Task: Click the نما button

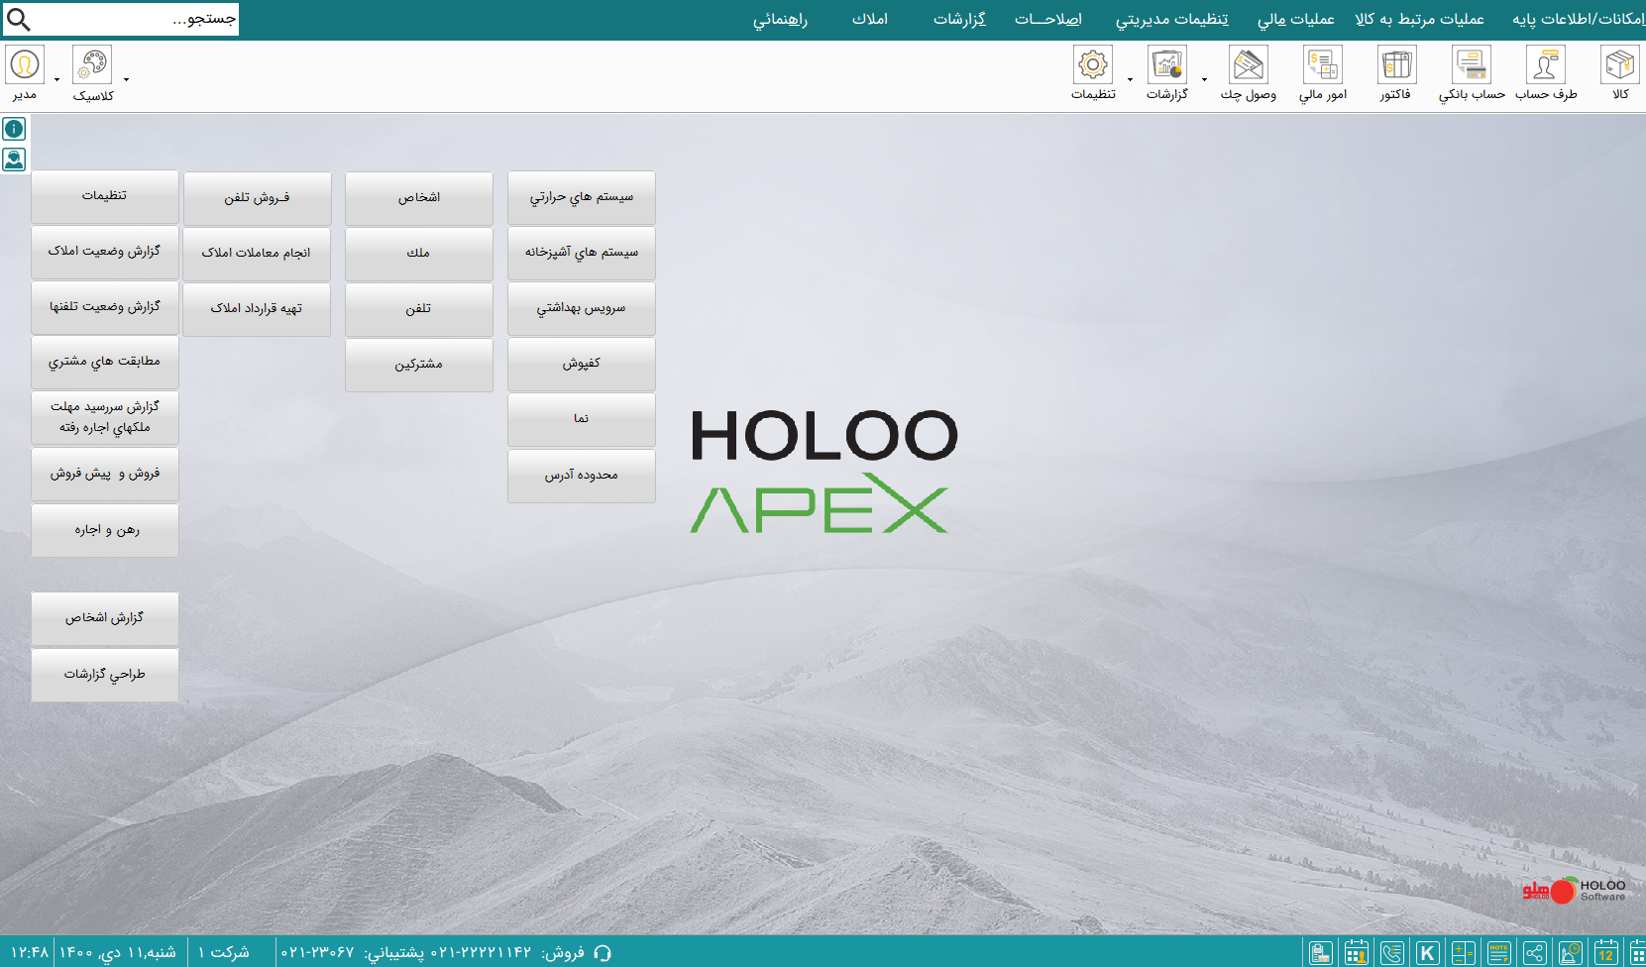Action: tap(582, 419)
